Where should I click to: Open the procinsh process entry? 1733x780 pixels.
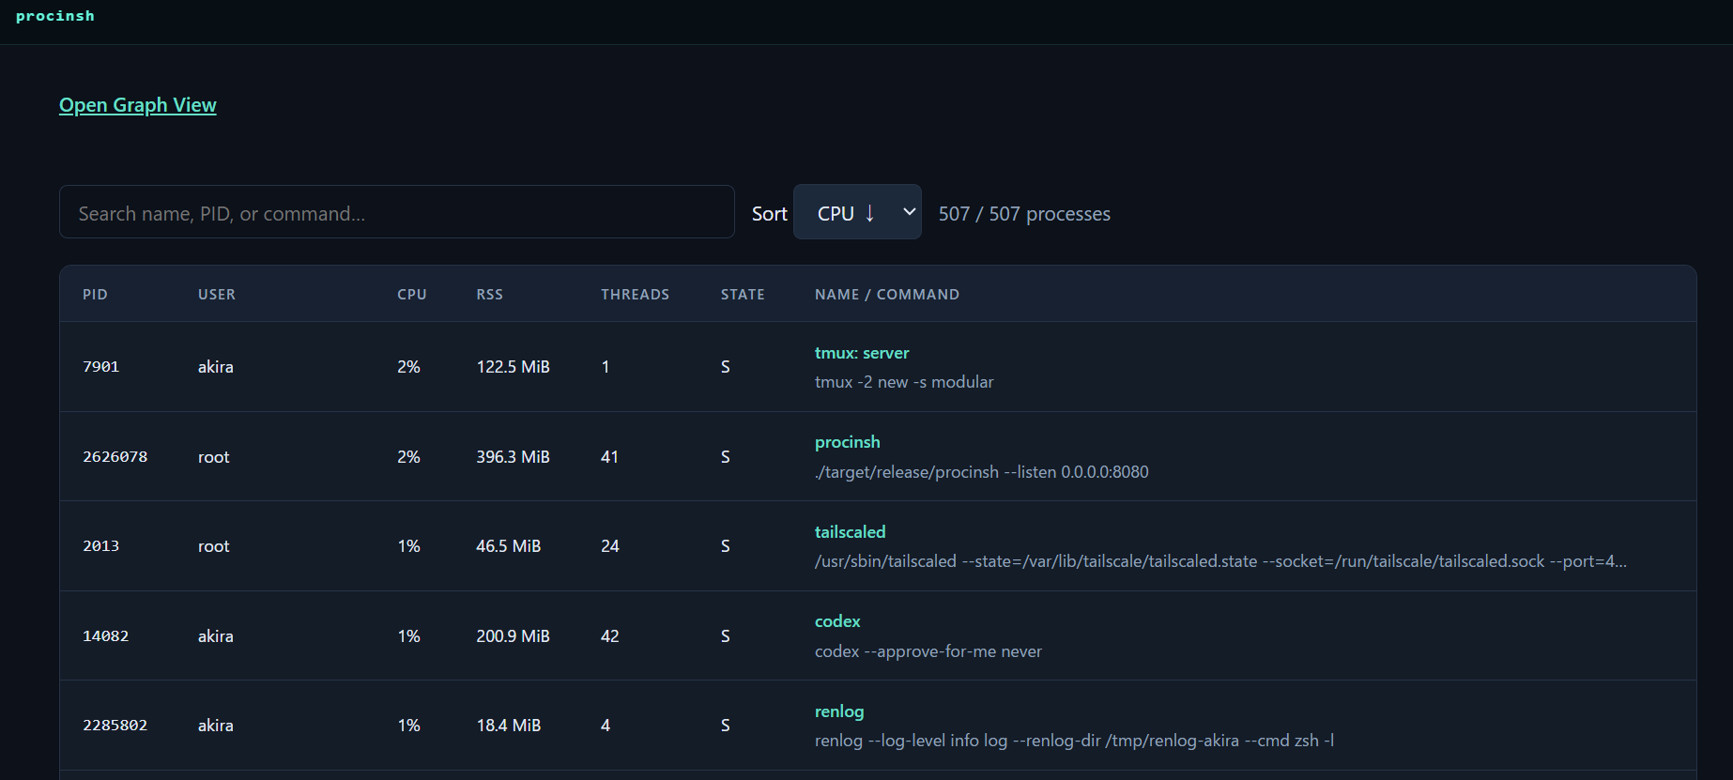pos(848,442)
